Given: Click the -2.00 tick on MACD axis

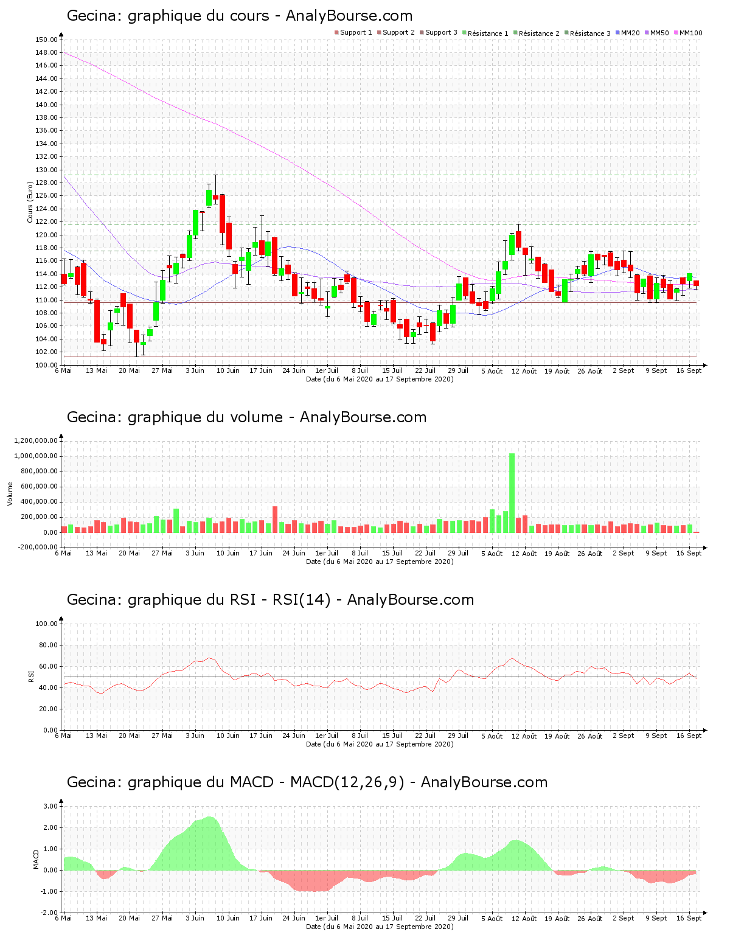Looking at the screenshot, I should coord(50,913).
